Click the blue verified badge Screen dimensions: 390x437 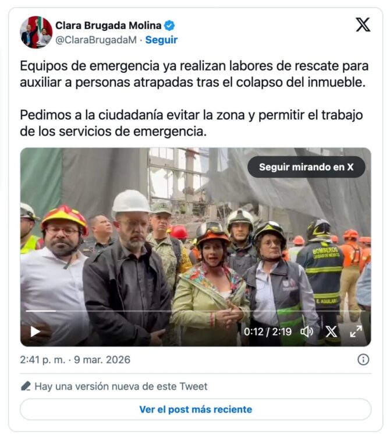169,26
